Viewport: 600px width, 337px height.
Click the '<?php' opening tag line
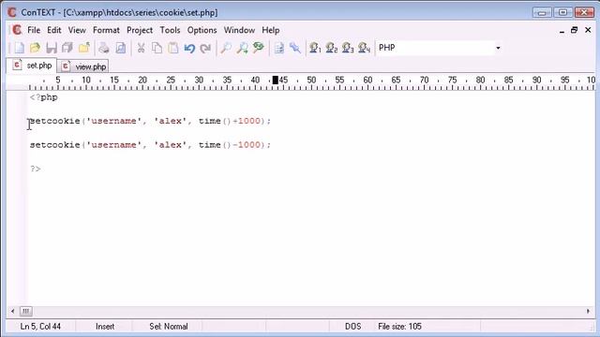(x=44, y=97)
